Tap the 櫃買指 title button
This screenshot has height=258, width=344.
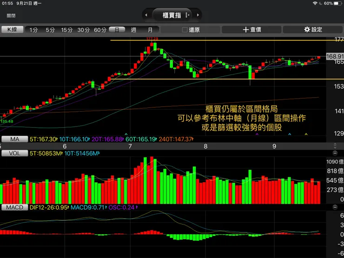click(x=172, y=15)
